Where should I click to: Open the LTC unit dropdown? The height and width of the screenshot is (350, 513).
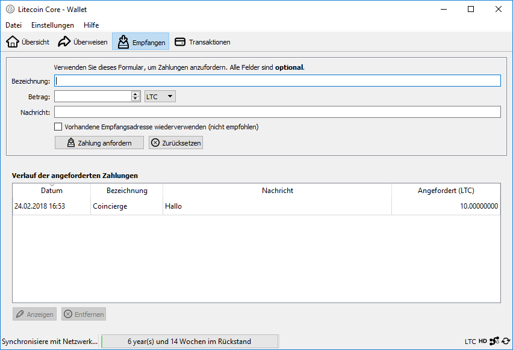tap(160, 96)
